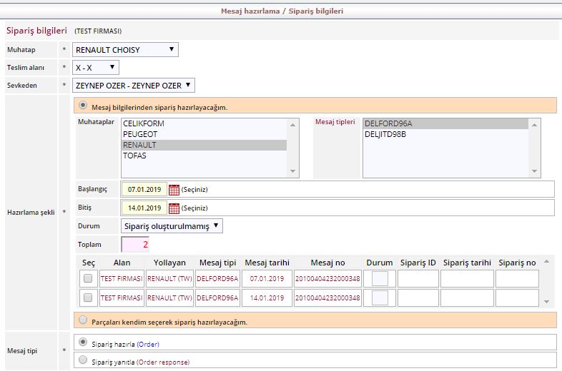Viewport: 562px width, 371px height.
Task: Check the box for 07.01.2019 message row
Action: (x=88, y=278)
